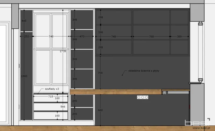Select the 1739 vertical dimension label
The width and height of the screenshot is (215, 131).
63,51
